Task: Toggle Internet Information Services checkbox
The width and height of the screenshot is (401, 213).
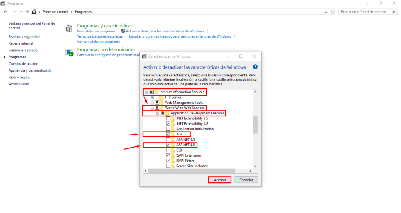Action: (152, 92)
